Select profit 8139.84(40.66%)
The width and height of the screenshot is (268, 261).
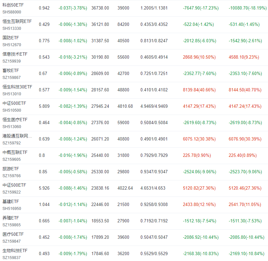click(x=199, y=90)
